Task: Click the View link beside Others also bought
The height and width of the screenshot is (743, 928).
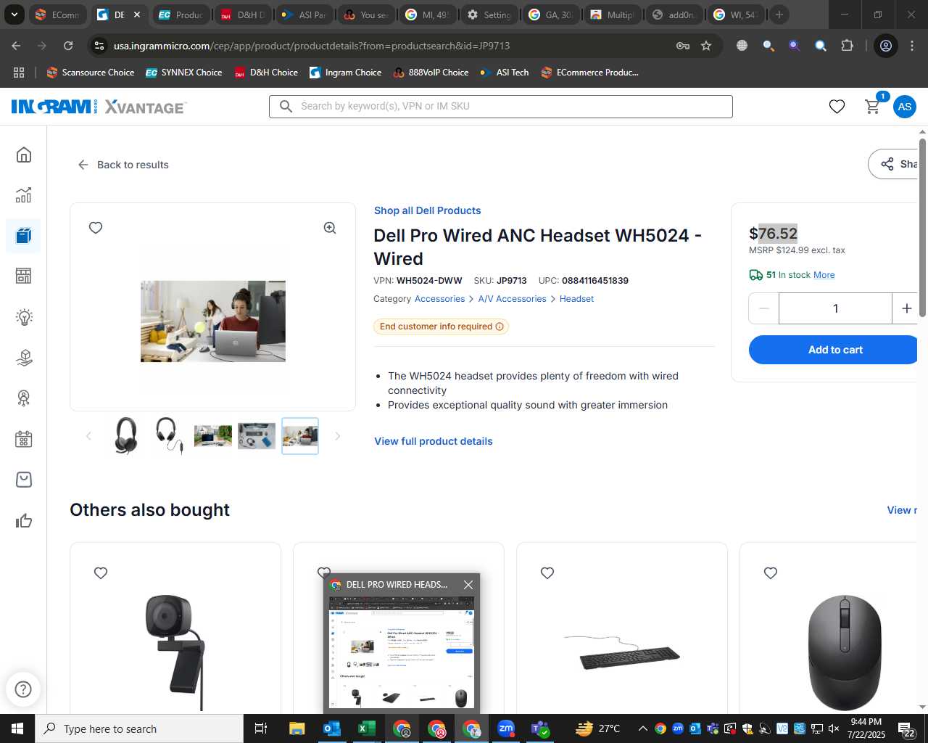Action: point(902,510)
